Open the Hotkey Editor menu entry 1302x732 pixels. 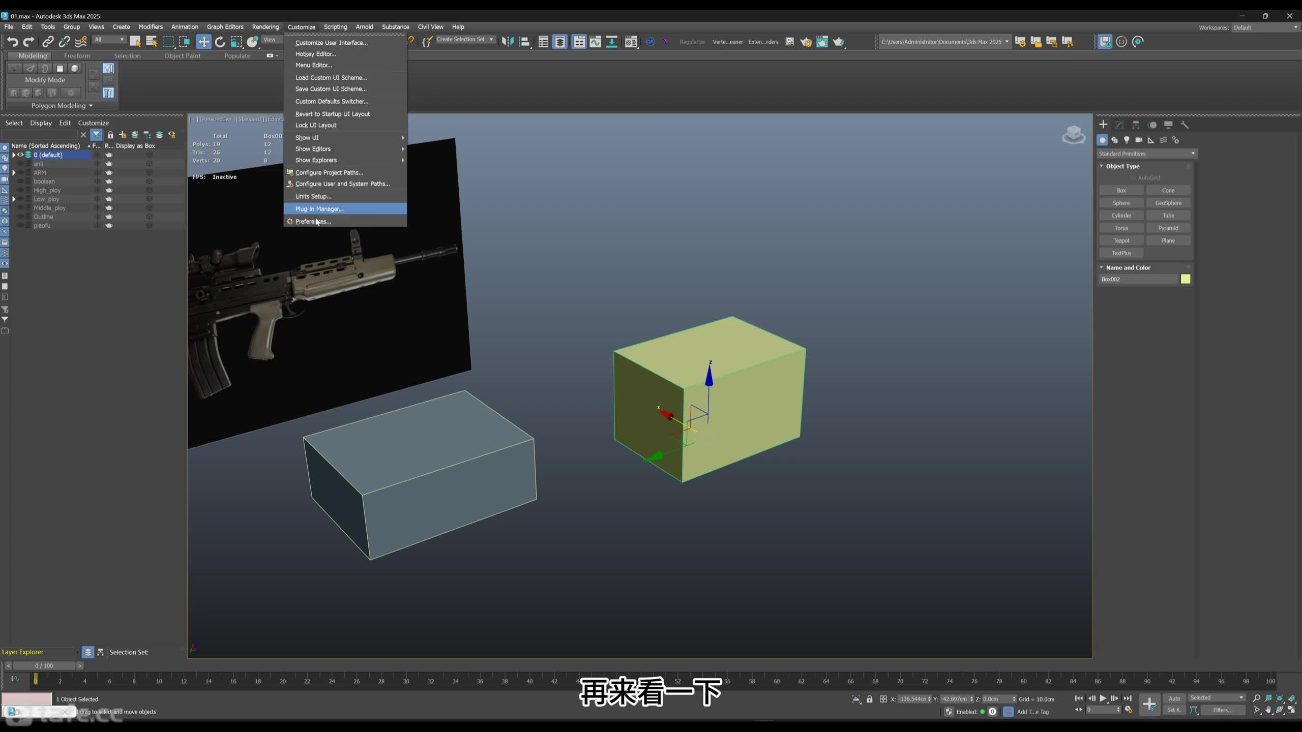click(345, 54)
